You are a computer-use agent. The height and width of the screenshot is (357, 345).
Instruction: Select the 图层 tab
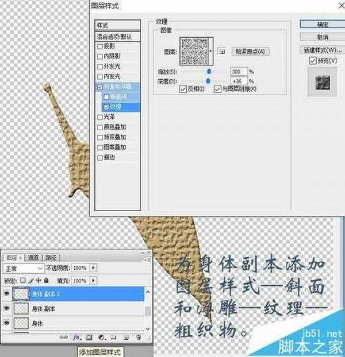[11, 258]
